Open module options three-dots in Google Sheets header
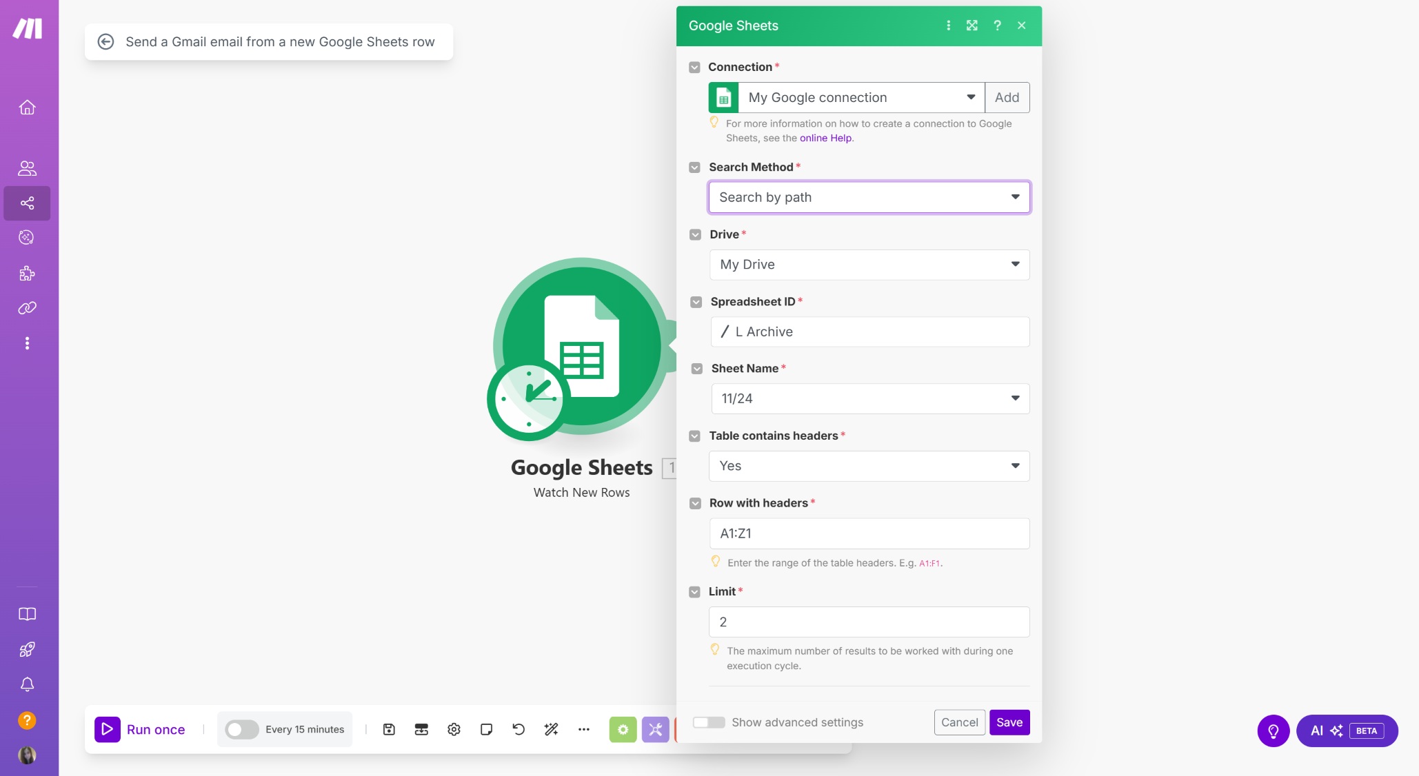 click(948, 25)
